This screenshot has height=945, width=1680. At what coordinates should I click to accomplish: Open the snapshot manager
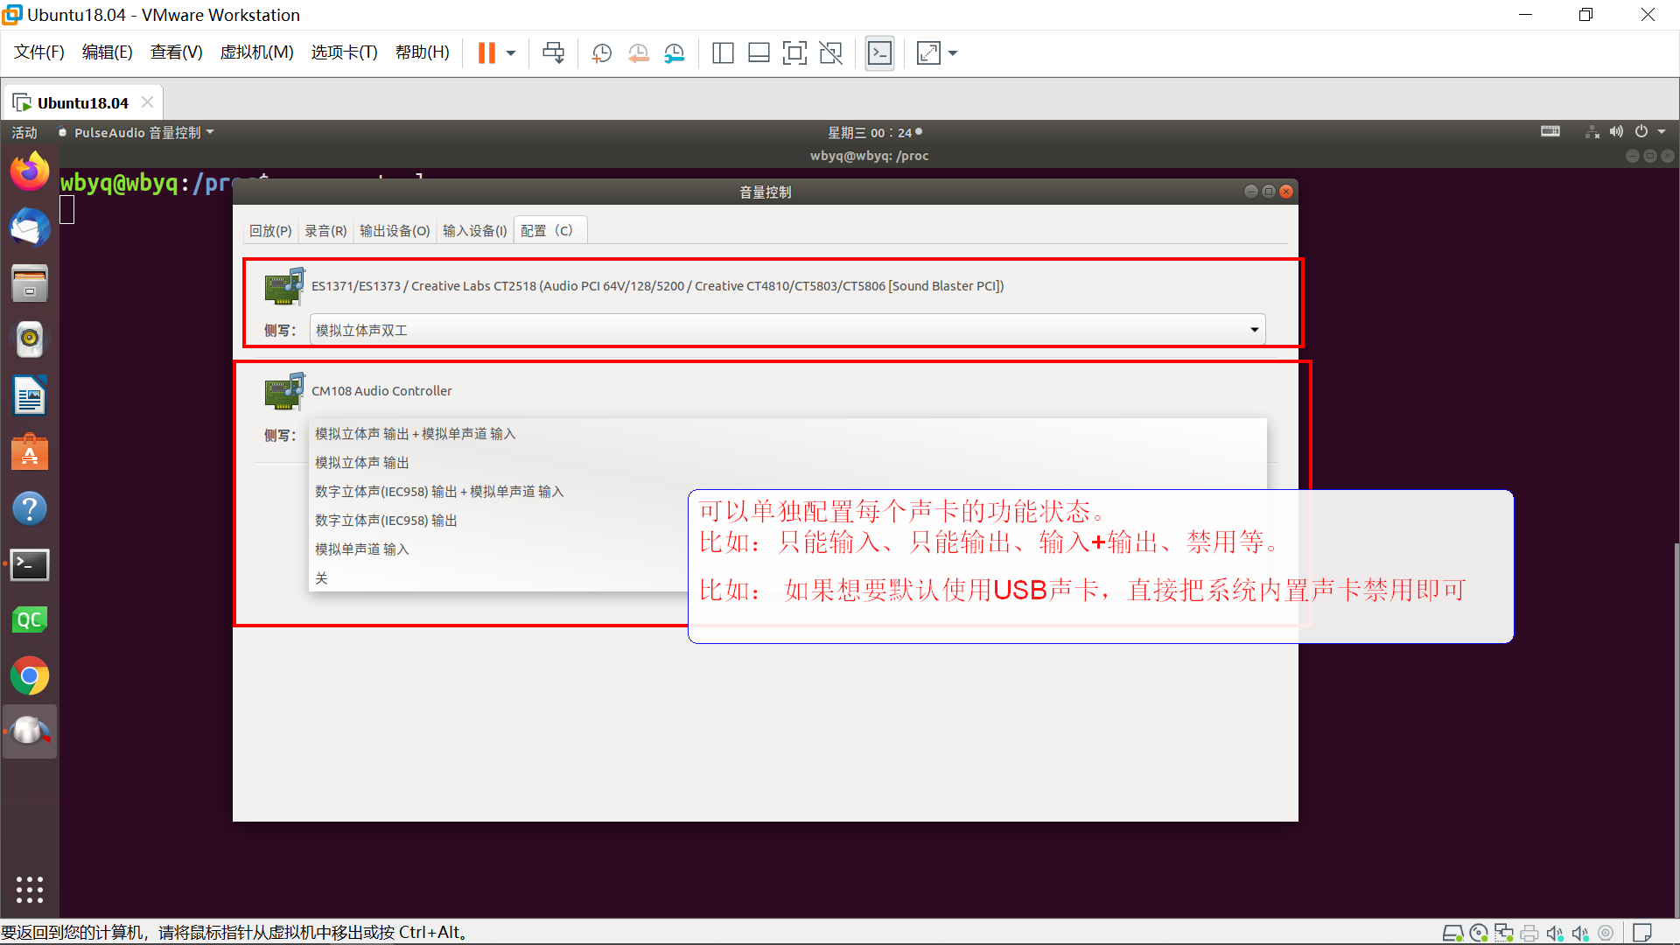pos(674,52)
